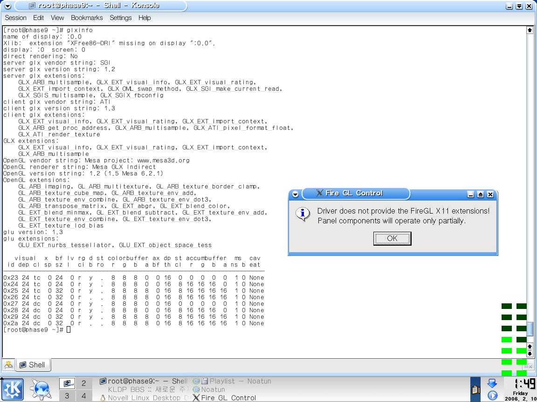Close the Fire GL Control dialog
537x402 pixels.
tap(490, 194)
